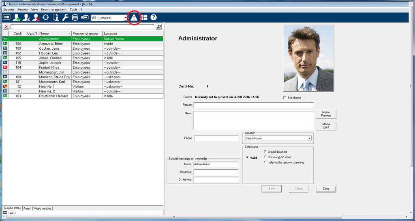Open the help question mark icon

point(154,17)
